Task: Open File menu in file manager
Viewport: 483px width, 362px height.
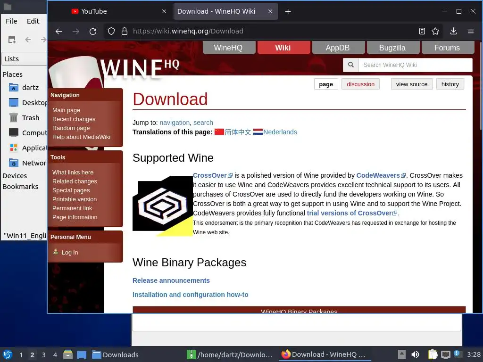Action: (11, 21)
